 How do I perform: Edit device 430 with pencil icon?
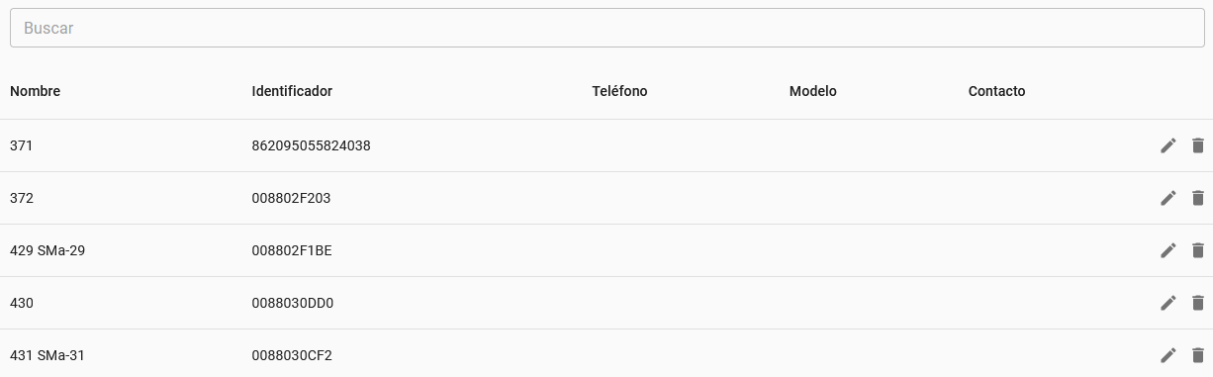(x=1168, y=303)
